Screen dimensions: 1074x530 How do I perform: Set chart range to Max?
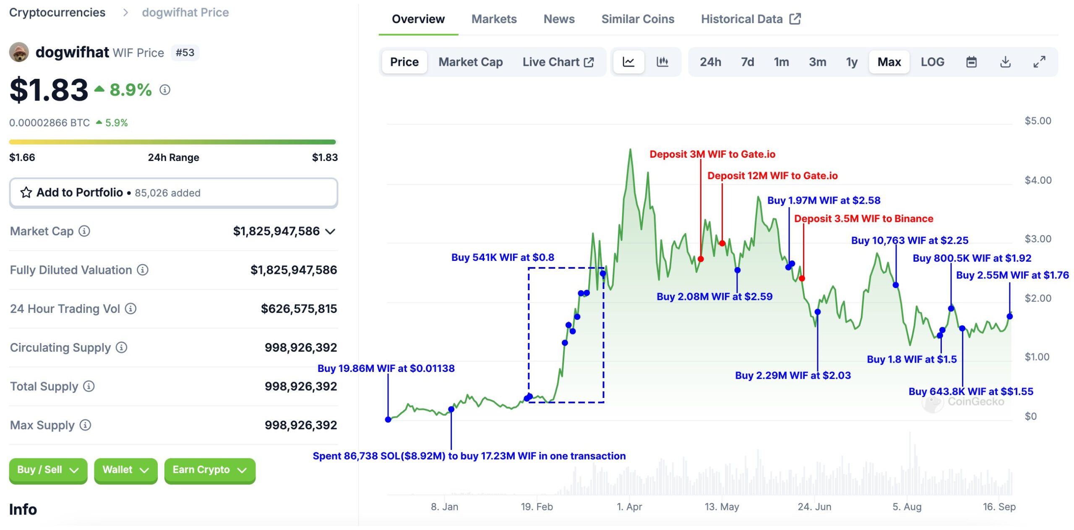(x=889, y=62)
